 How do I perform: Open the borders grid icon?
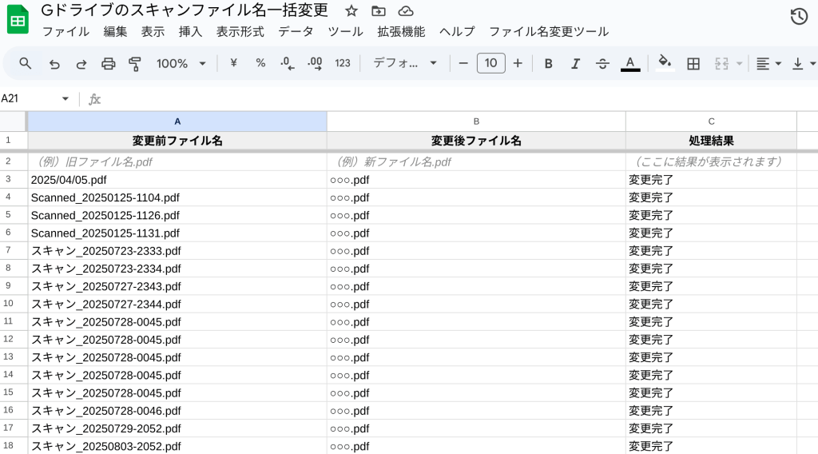click(693, 63)
